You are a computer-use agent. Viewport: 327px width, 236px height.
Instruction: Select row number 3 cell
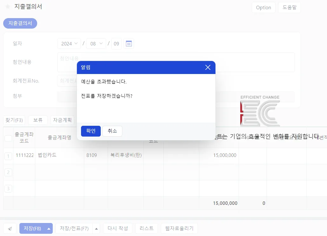8,189
